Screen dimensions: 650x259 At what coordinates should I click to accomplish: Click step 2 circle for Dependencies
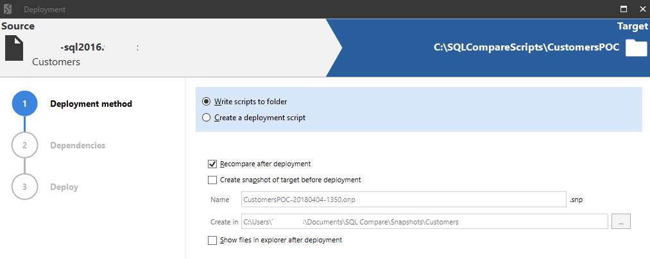(24, 145)
